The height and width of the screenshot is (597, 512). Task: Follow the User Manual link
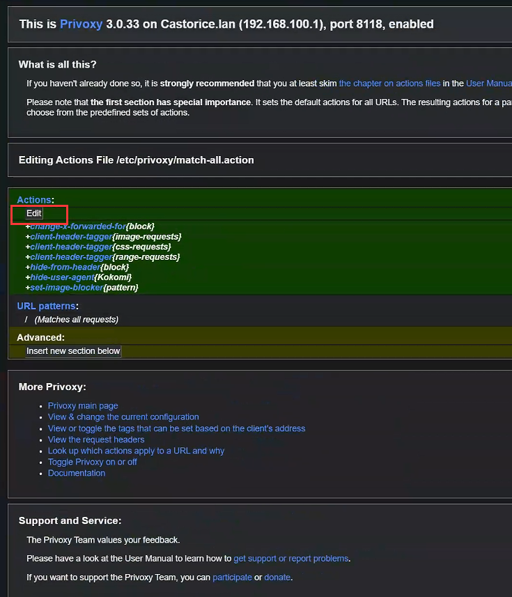coord(488,84)
